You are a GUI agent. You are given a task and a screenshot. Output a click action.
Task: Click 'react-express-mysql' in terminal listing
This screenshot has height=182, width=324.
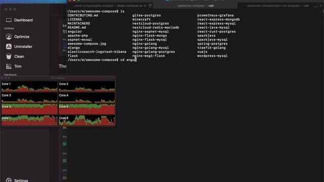[x=216, y=24]
